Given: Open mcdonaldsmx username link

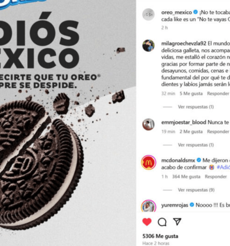Looking at the screenshot, I should click(x=178, y=160).
